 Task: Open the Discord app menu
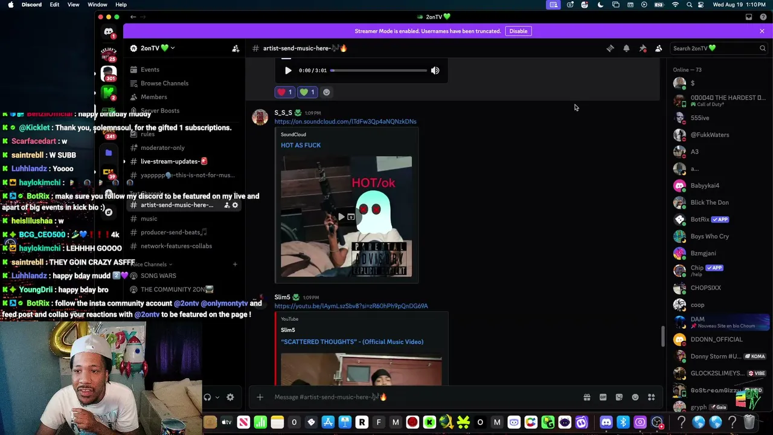31,5
